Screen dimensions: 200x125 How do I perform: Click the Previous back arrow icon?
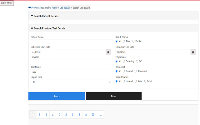[29, 7]
